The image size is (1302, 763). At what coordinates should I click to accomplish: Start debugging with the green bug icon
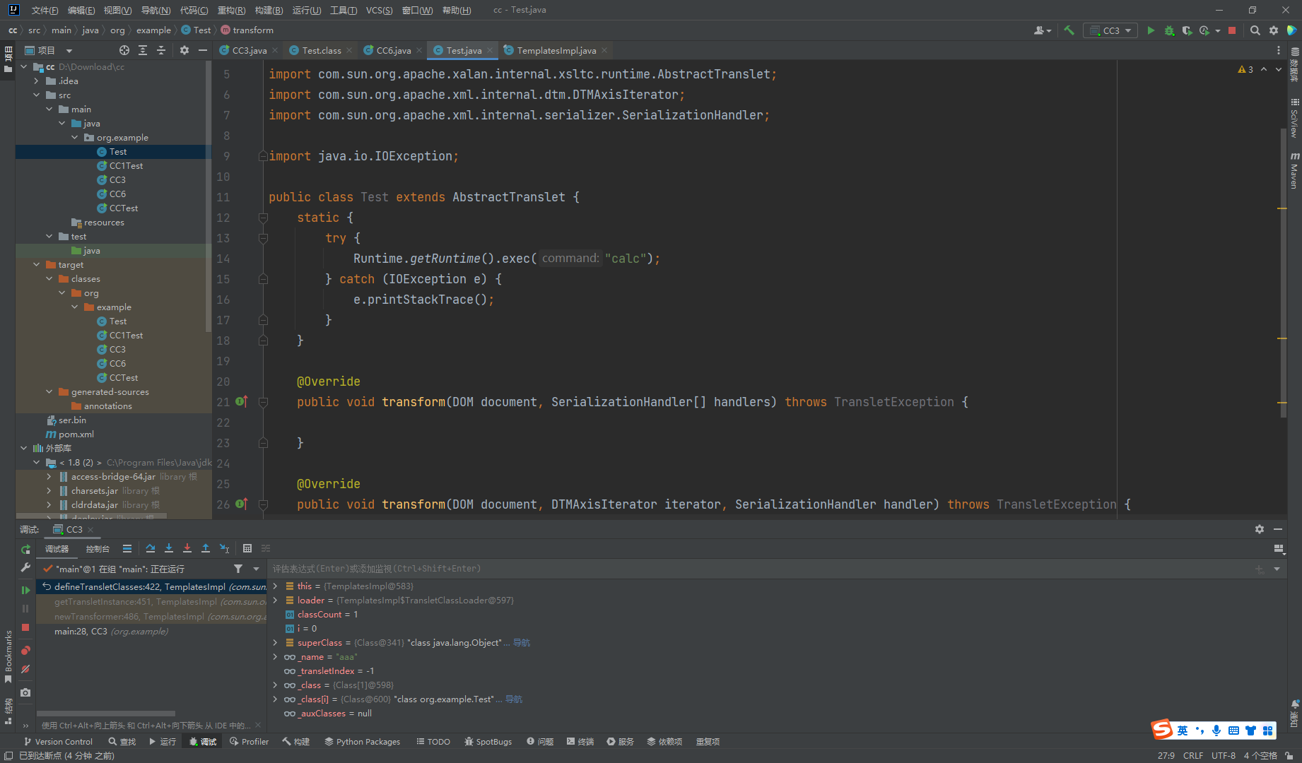[x=1169, y=30]
